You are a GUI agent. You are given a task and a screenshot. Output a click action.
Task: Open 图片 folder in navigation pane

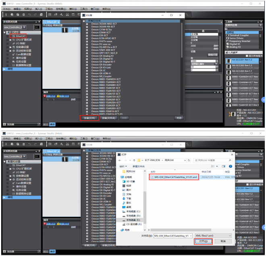[x=129, y=190]
